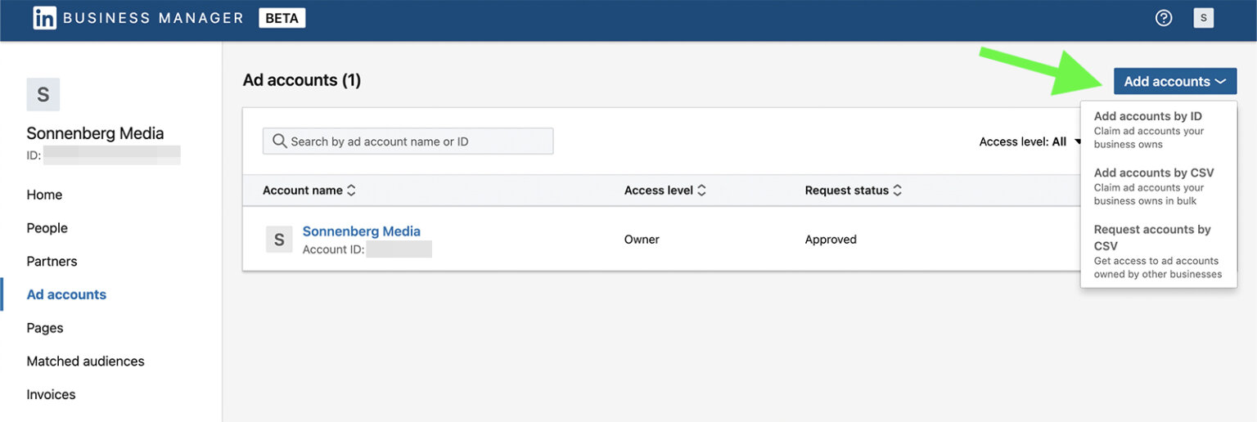
Task: Click the search magnifier icon
Action: (x=279, y=141)
